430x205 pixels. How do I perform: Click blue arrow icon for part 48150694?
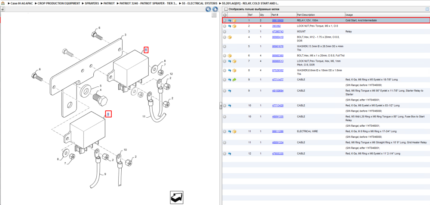[230, 91]
